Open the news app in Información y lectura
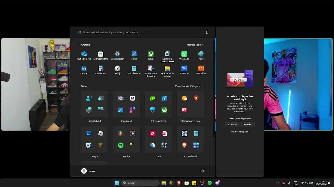Image resolution: width=334 pixels, height=187 pixels. pos(184,110)
